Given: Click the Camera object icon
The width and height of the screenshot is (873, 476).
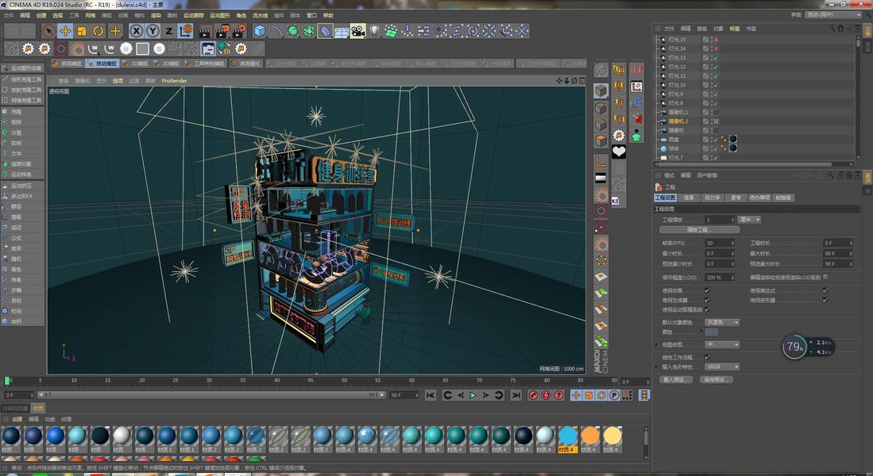Looking at the screenshot, I should [x=358, y=31].
